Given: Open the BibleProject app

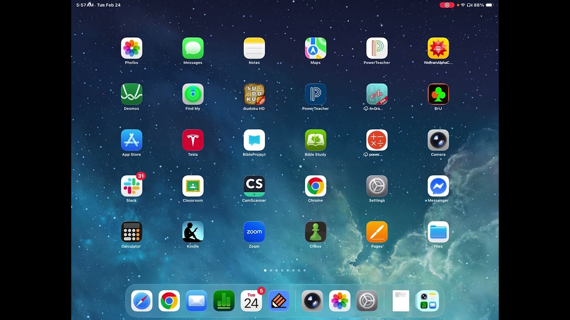Looking at the screenshot, I should [254, 140].
